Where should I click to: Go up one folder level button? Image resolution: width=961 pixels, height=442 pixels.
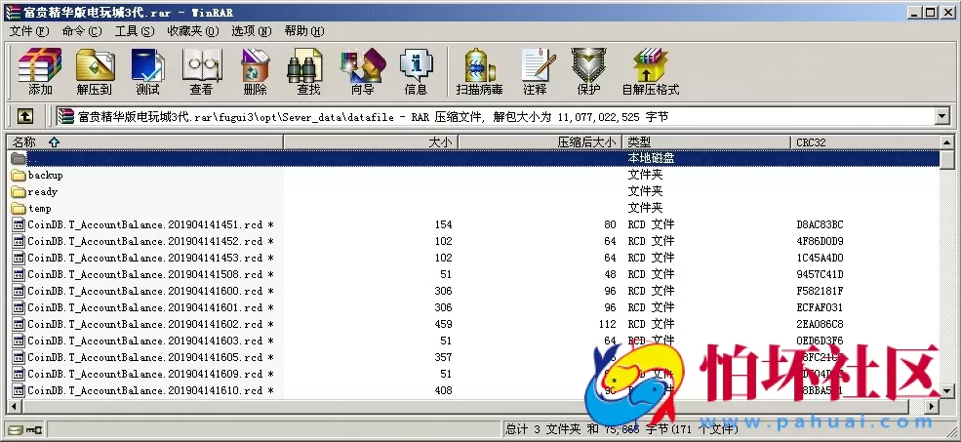[24, 116]
